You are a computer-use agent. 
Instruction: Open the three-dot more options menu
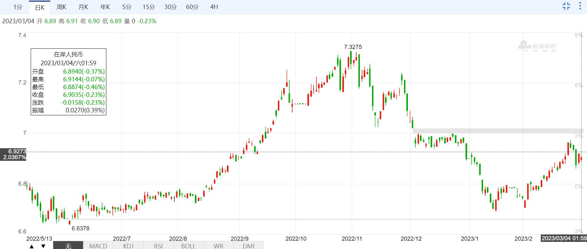click(x=580, y=6)
